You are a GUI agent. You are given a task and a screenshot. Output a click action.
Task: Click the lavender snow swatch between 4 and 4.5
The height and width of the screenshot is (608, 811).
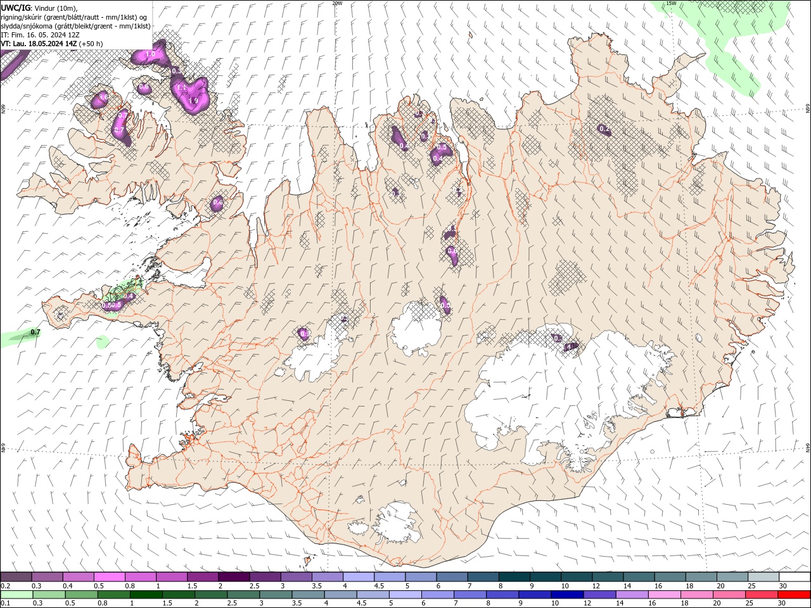[358, 577]
